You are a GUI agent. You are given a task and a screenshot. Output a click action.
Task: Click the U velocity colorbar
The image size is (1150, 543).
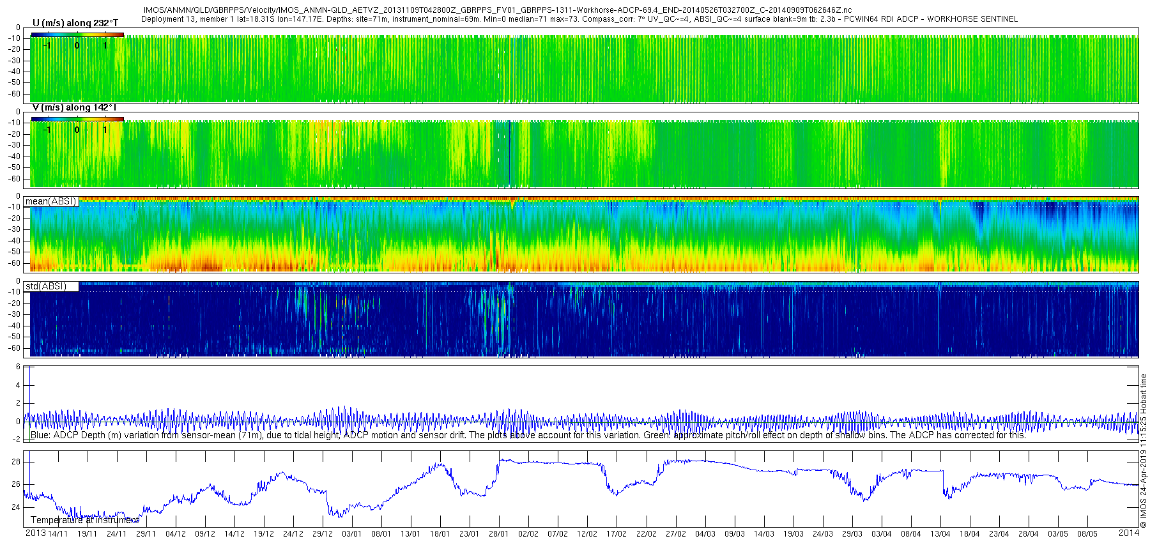(x=77, y=34)
